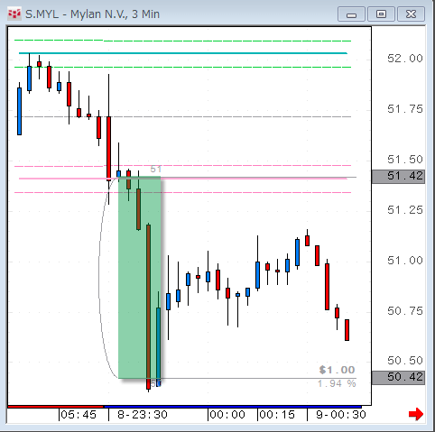
Task: Click the 50.42 price marker label
Action: pyautogui.click(x=398, y=378)
